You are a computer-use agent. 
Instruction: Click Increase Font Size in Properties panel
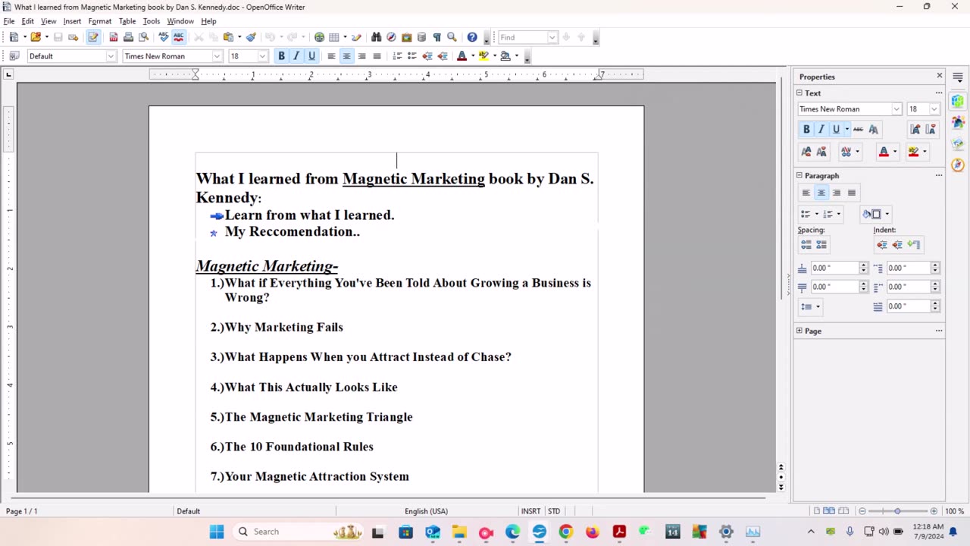coord(915,129)
